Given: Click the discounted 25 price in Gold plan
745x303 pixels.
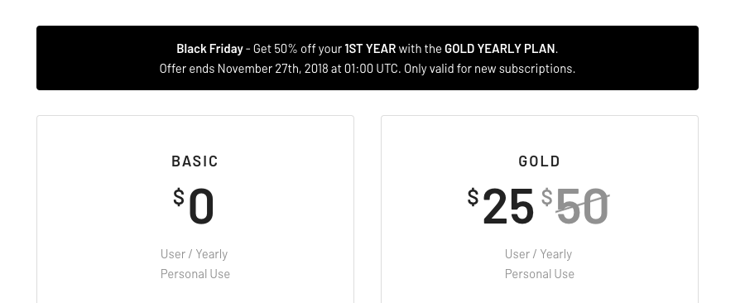Looking at the screenshot, I should 508,206.
